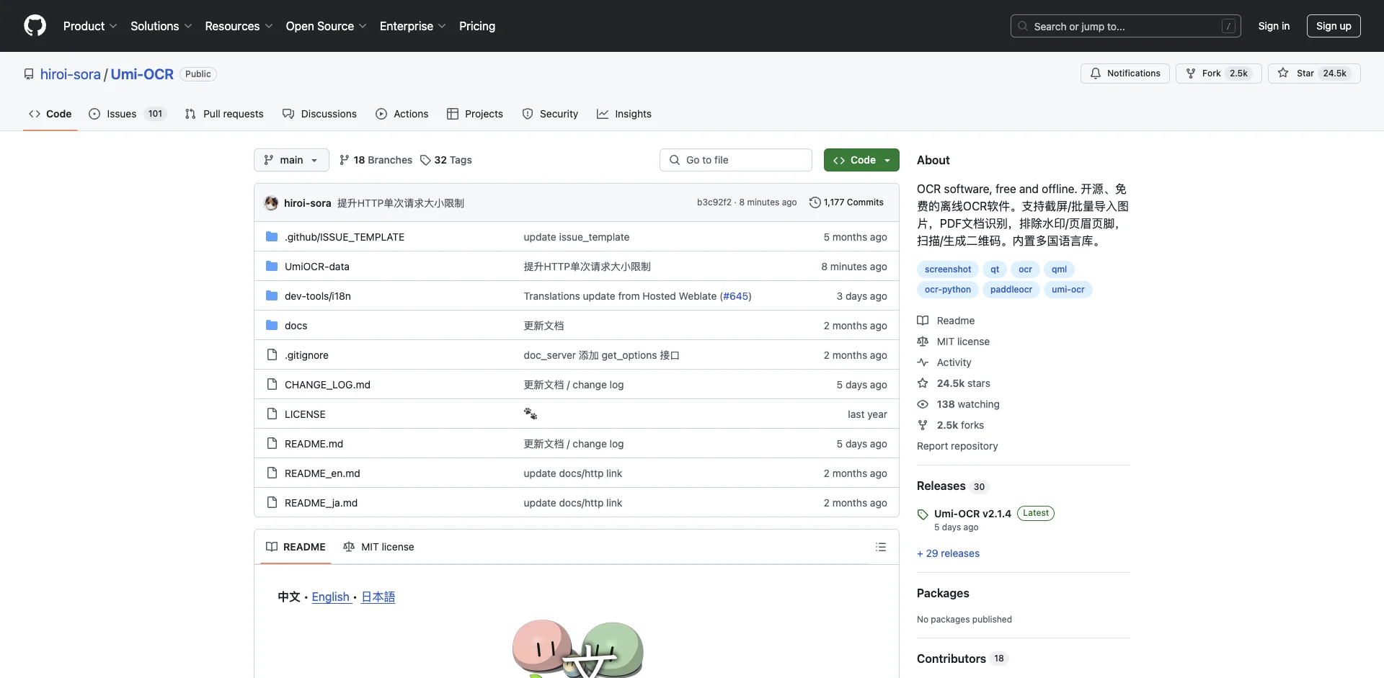Click the hiroi-sora owner link in title
The image size is (1384, 678).
(71, 74)
